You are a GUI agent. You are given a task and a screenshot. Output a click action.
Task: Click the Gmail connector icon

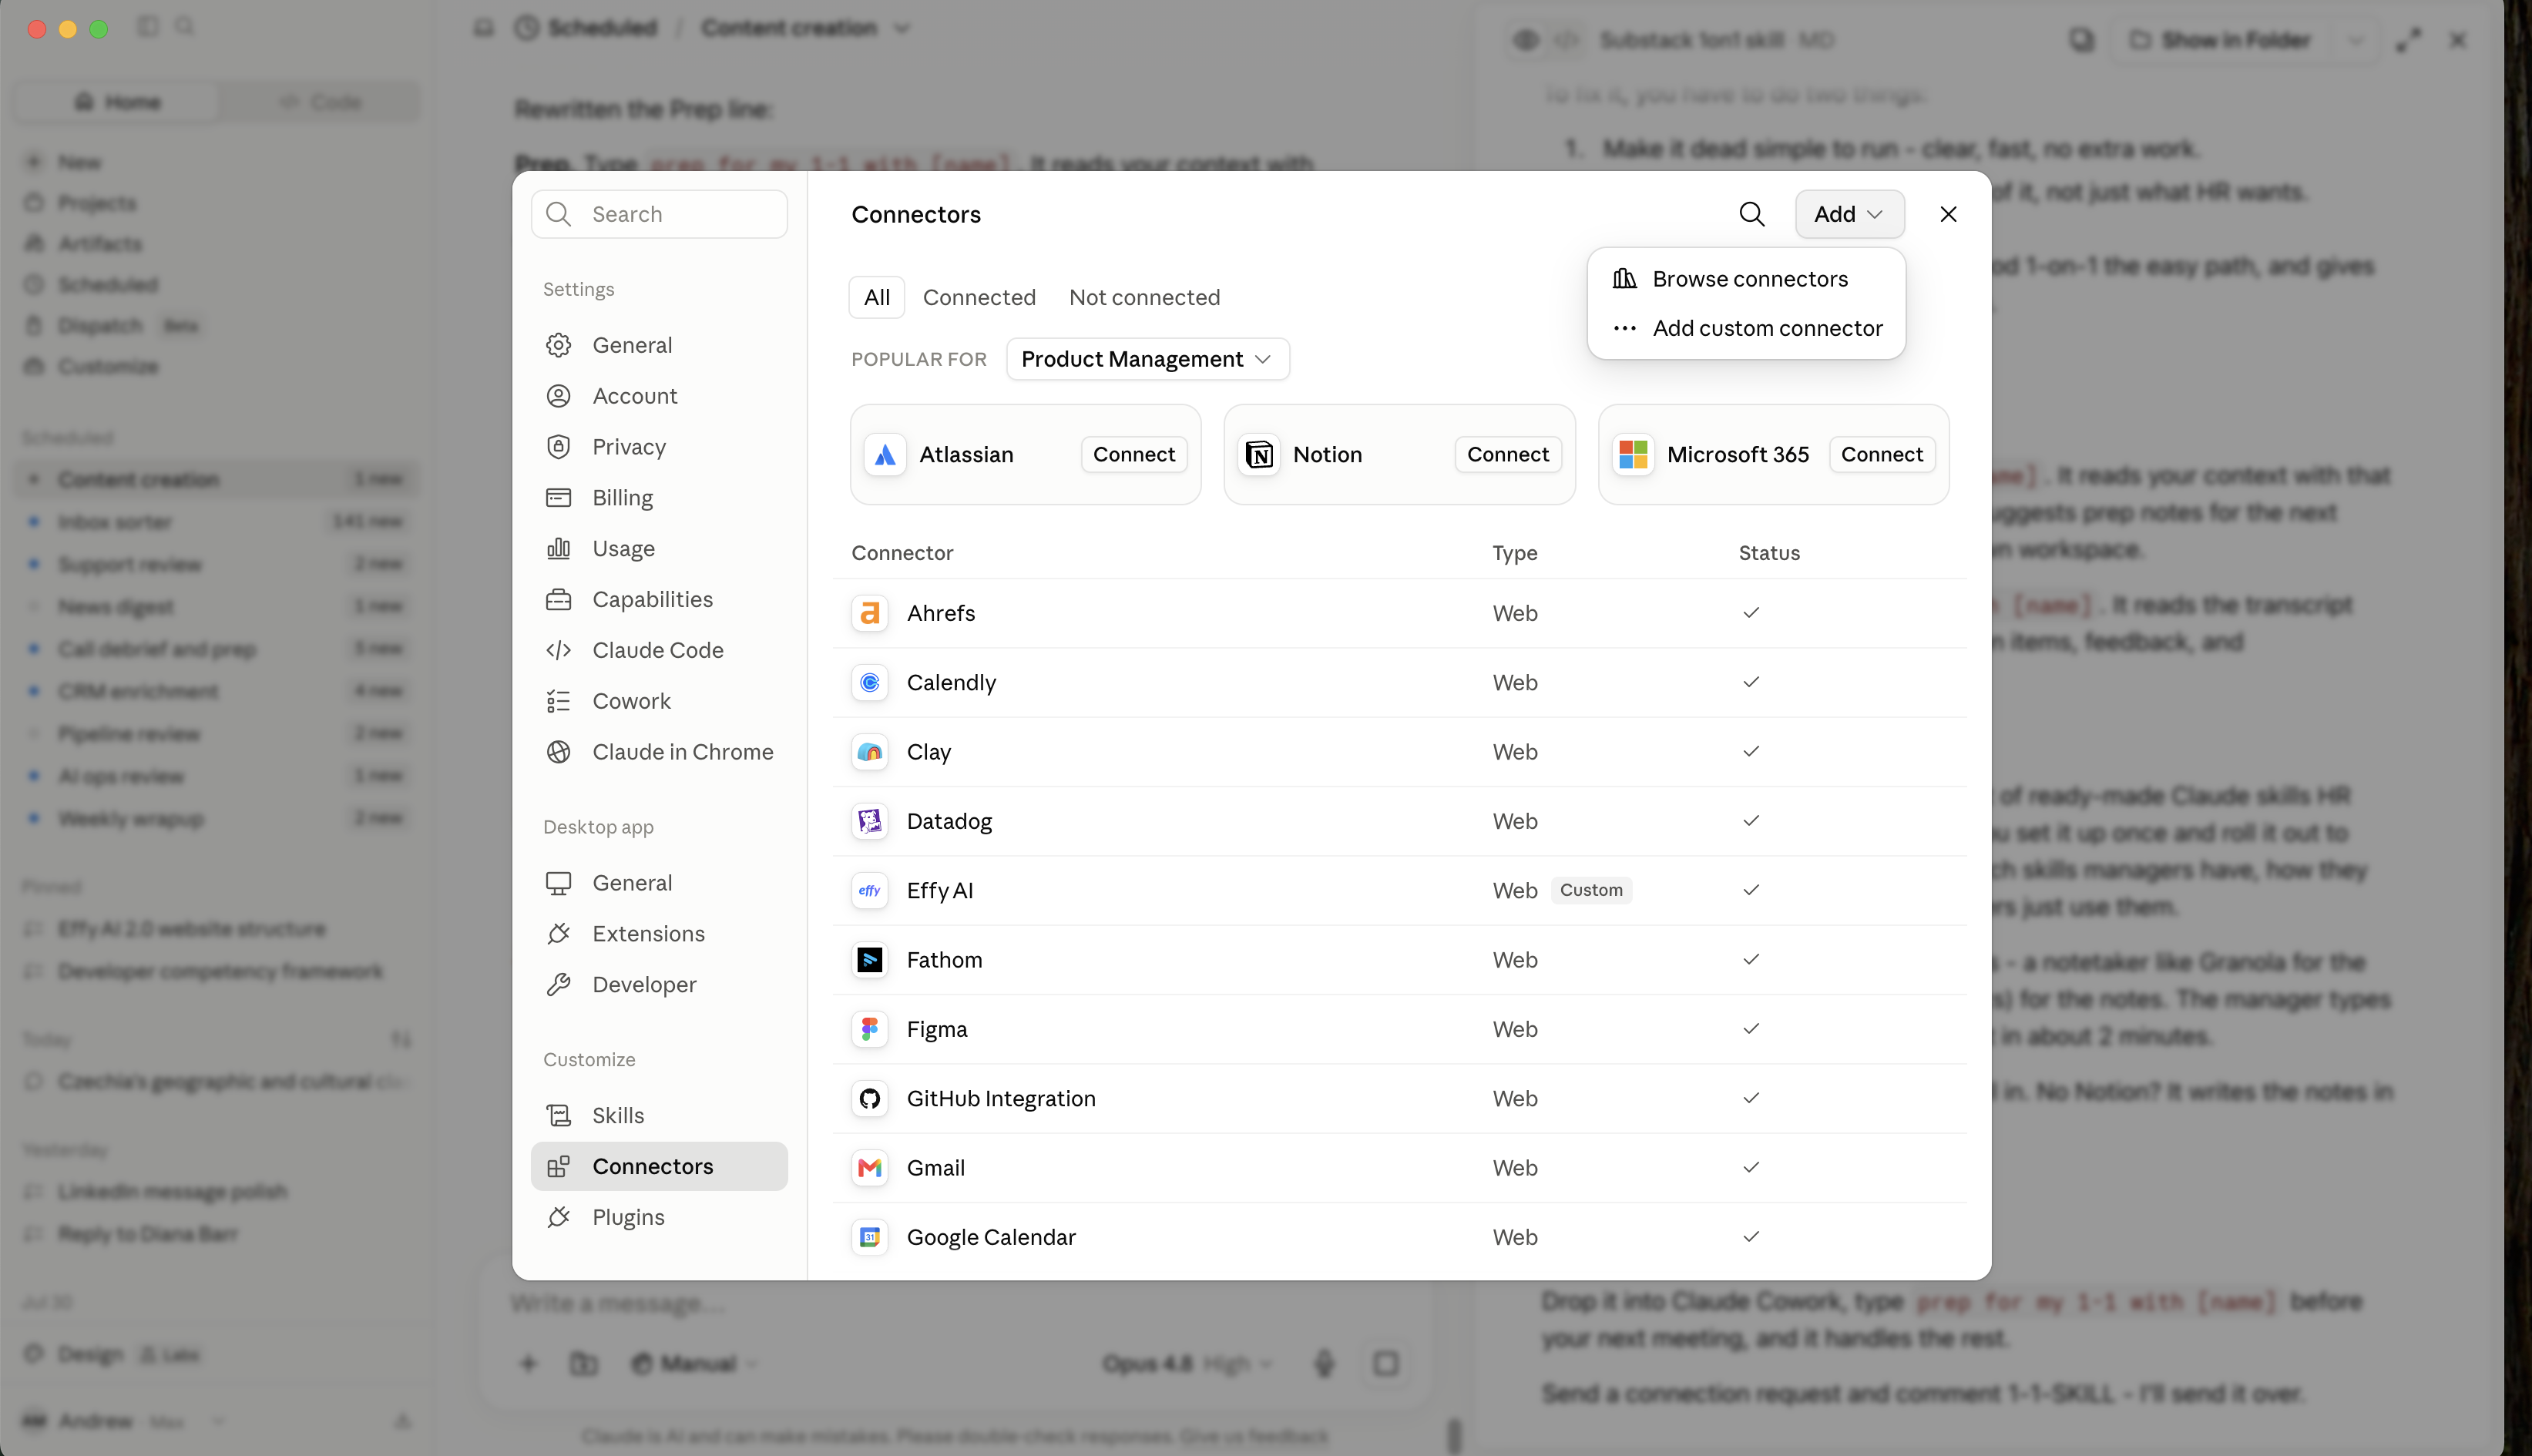click(869, 1168)
